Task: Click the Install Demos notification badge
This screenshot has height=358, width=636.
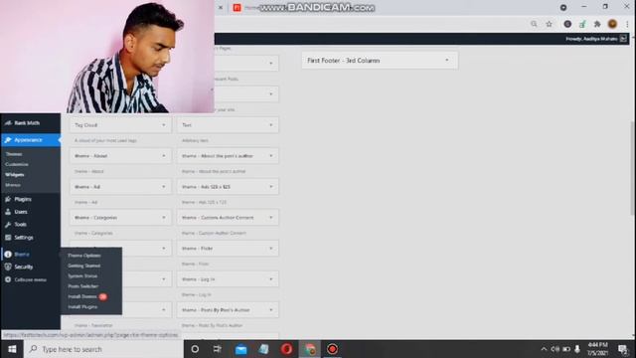Action: [x=103, y=296]
